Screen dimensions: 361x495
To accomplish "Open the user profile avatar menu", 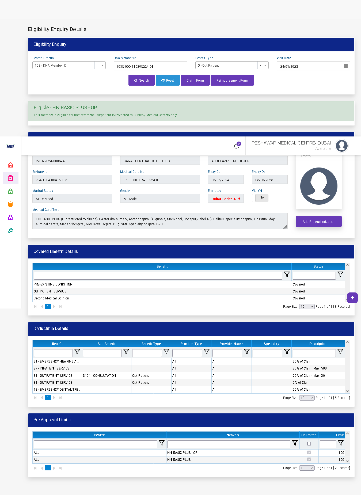I will click(341, 146).
